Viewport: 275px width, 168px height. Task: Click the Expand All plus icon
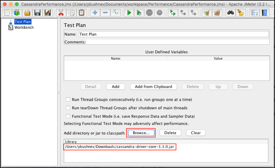click(95, 13)
